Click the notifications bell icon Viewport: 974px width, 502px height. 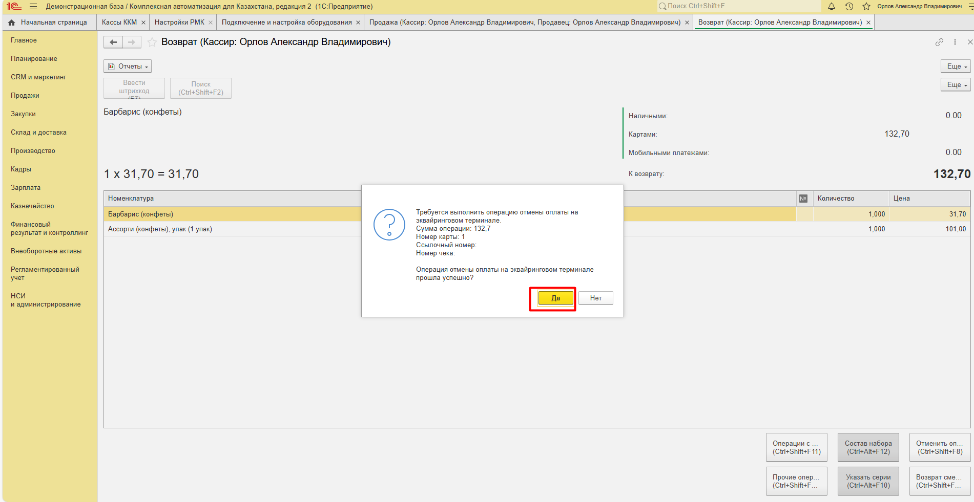pos(832,7)
